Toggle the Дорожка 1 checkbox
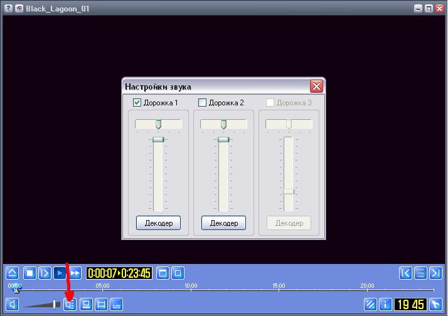This screenshot has width=448, height=316. click(x=137, y=103)
